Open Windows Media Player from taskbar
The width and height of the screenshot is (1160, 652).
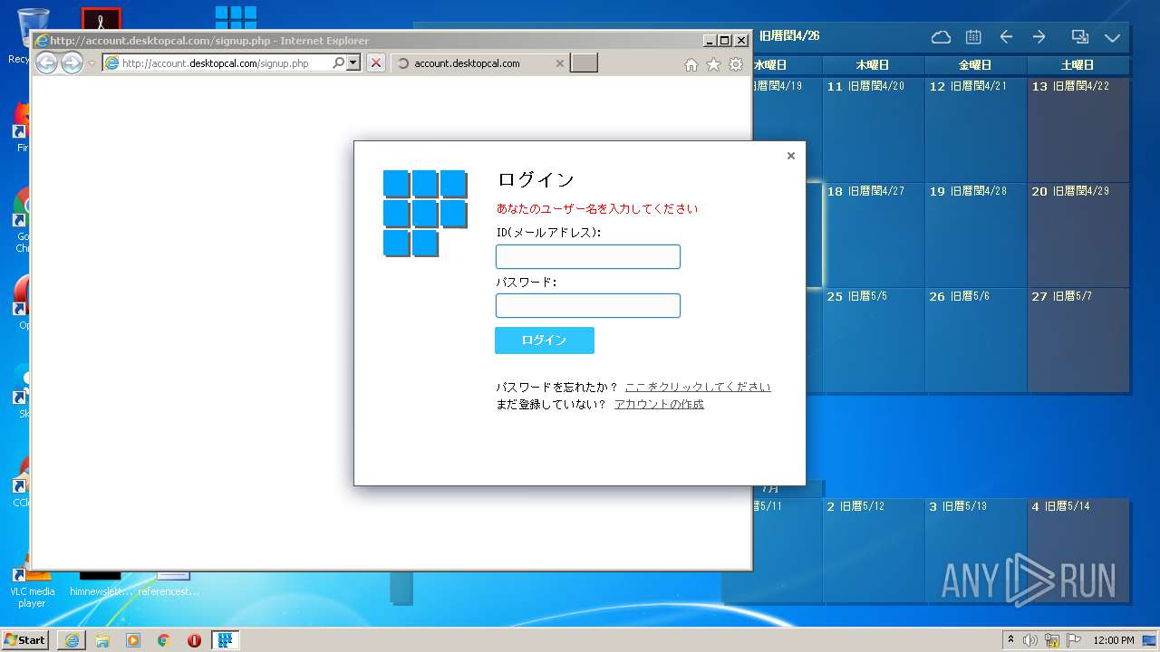[x=133, y=640]
